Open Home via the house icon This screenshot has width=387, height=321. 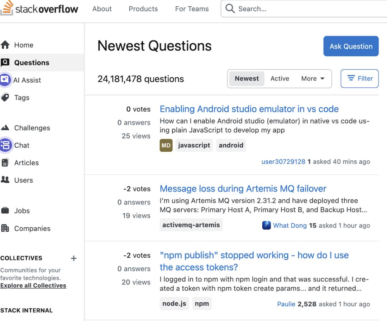[x=5, y=45]
